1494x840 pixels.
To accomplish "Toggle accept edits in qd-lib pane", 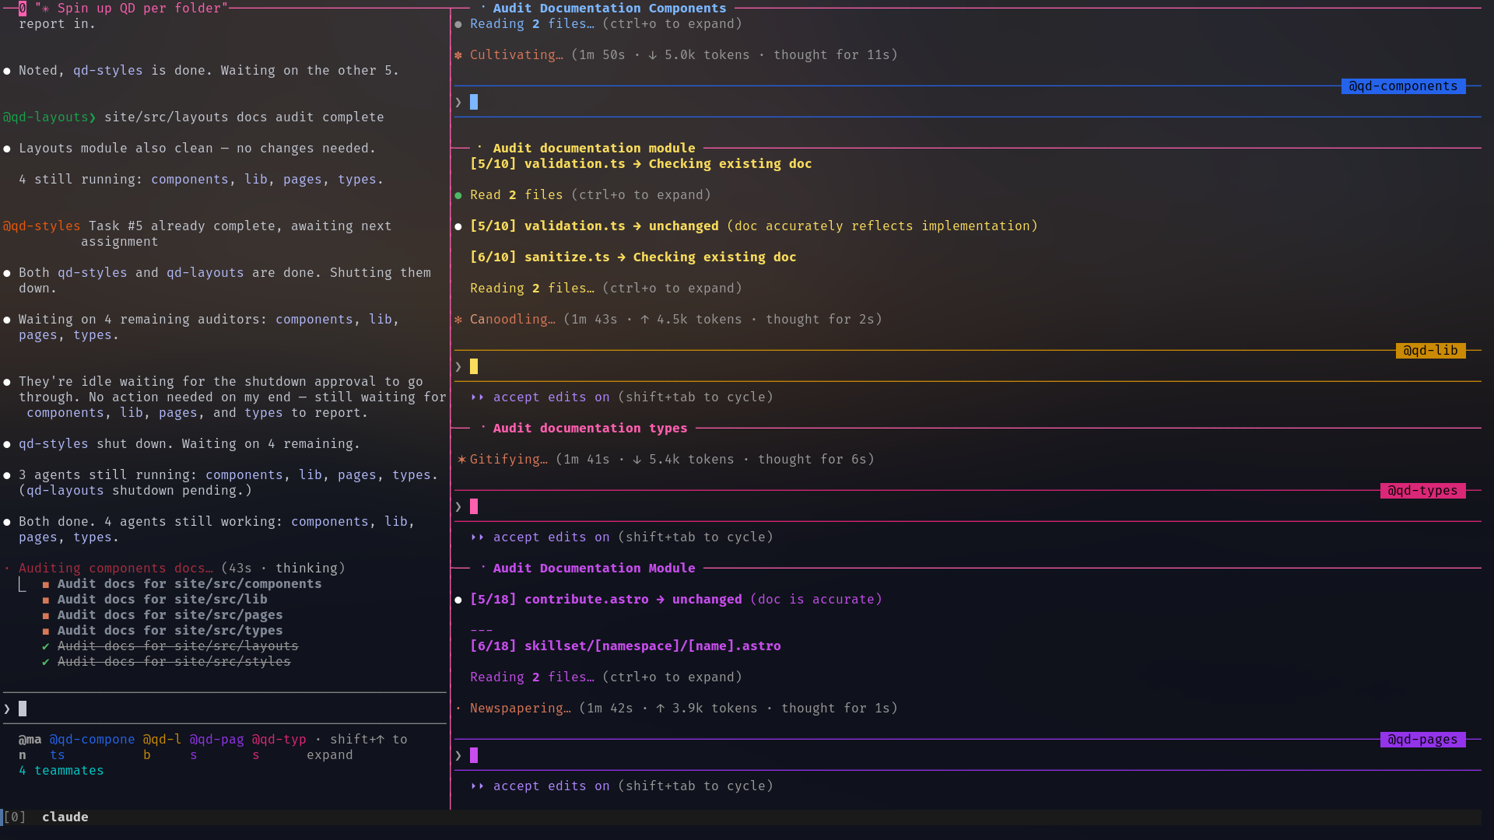I will coord(622,397).
